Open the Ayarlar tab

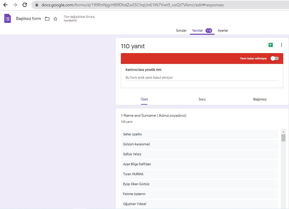(x=223, y=30)
